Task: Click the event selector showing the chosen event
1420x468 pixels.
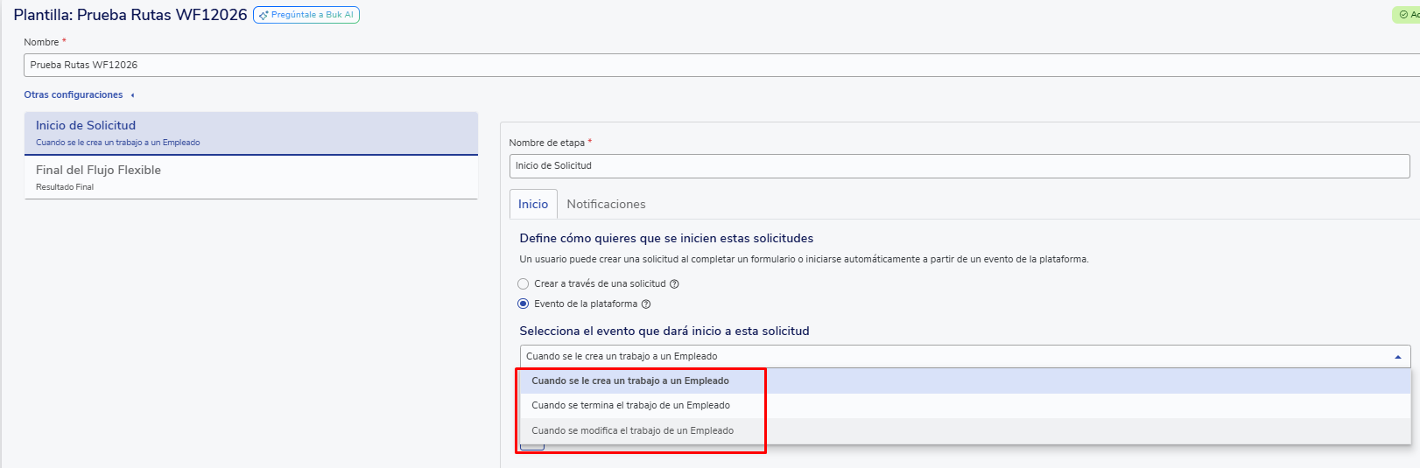Action: coord(954,357)
